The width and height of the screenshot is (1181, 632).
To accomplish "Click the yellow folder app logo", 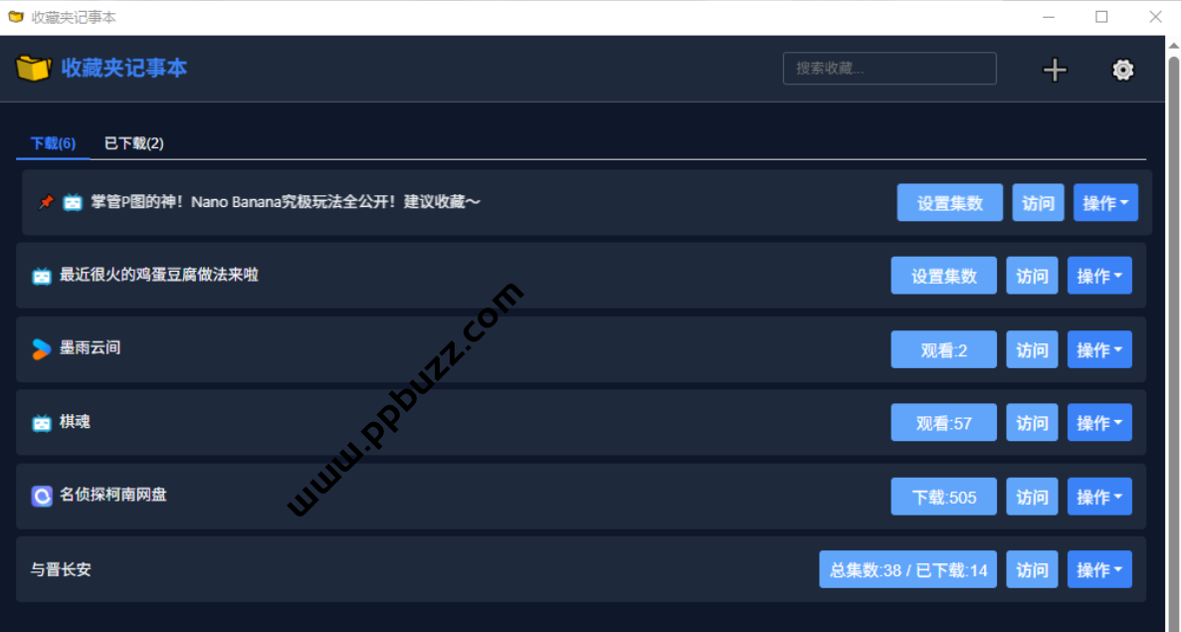I will pyautogui.click(x=33, y=68).
